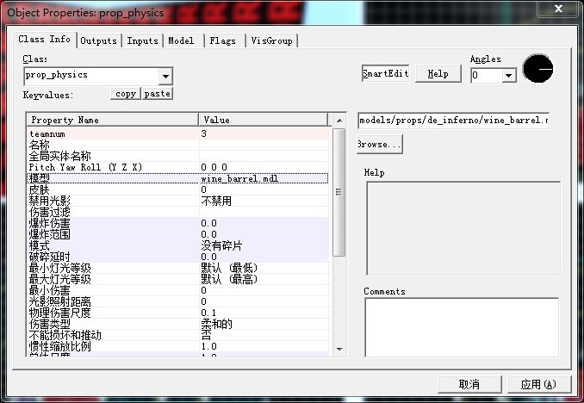Switch to the VisGroup tab
The image size is (584, 403).
271,41
